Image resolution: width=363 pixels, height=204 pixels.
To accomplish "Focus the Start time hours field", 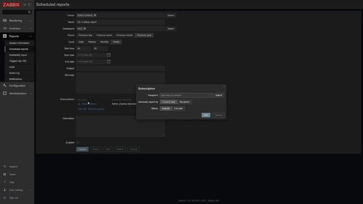I will 83,49.
